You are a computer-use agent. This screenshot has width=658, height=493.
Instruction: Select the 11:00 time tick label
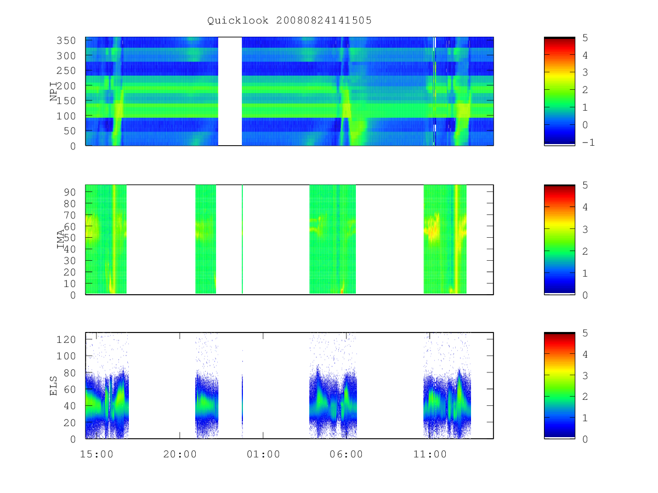coord(430,454)
